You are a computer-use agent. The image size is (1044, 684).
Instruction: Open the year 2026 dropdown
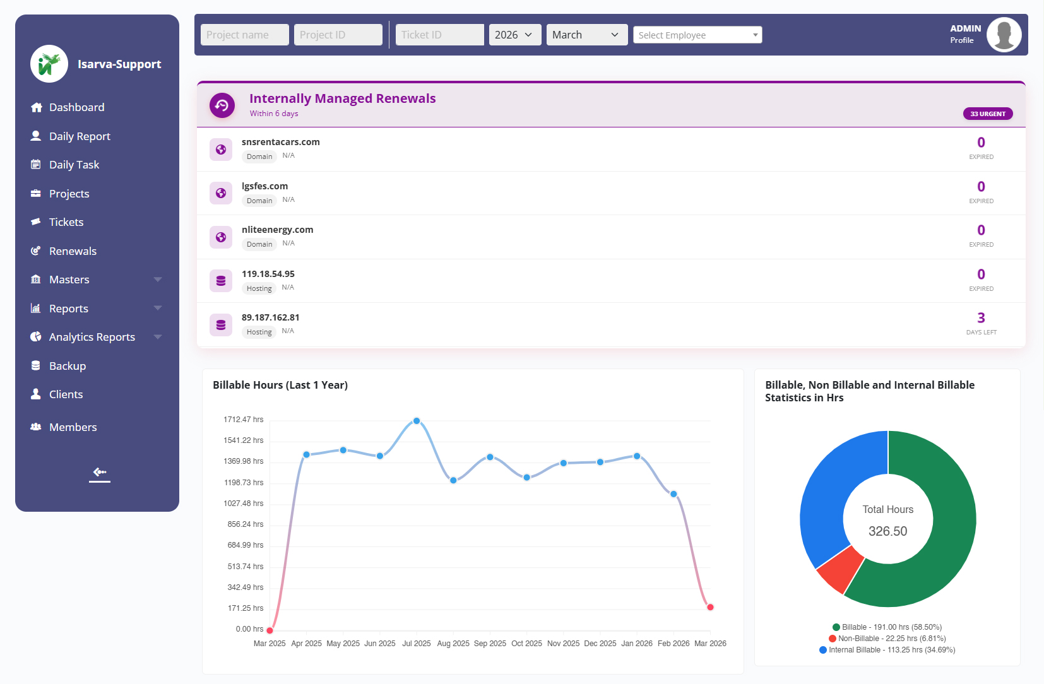pyautogui.click(x=514, y=35)
